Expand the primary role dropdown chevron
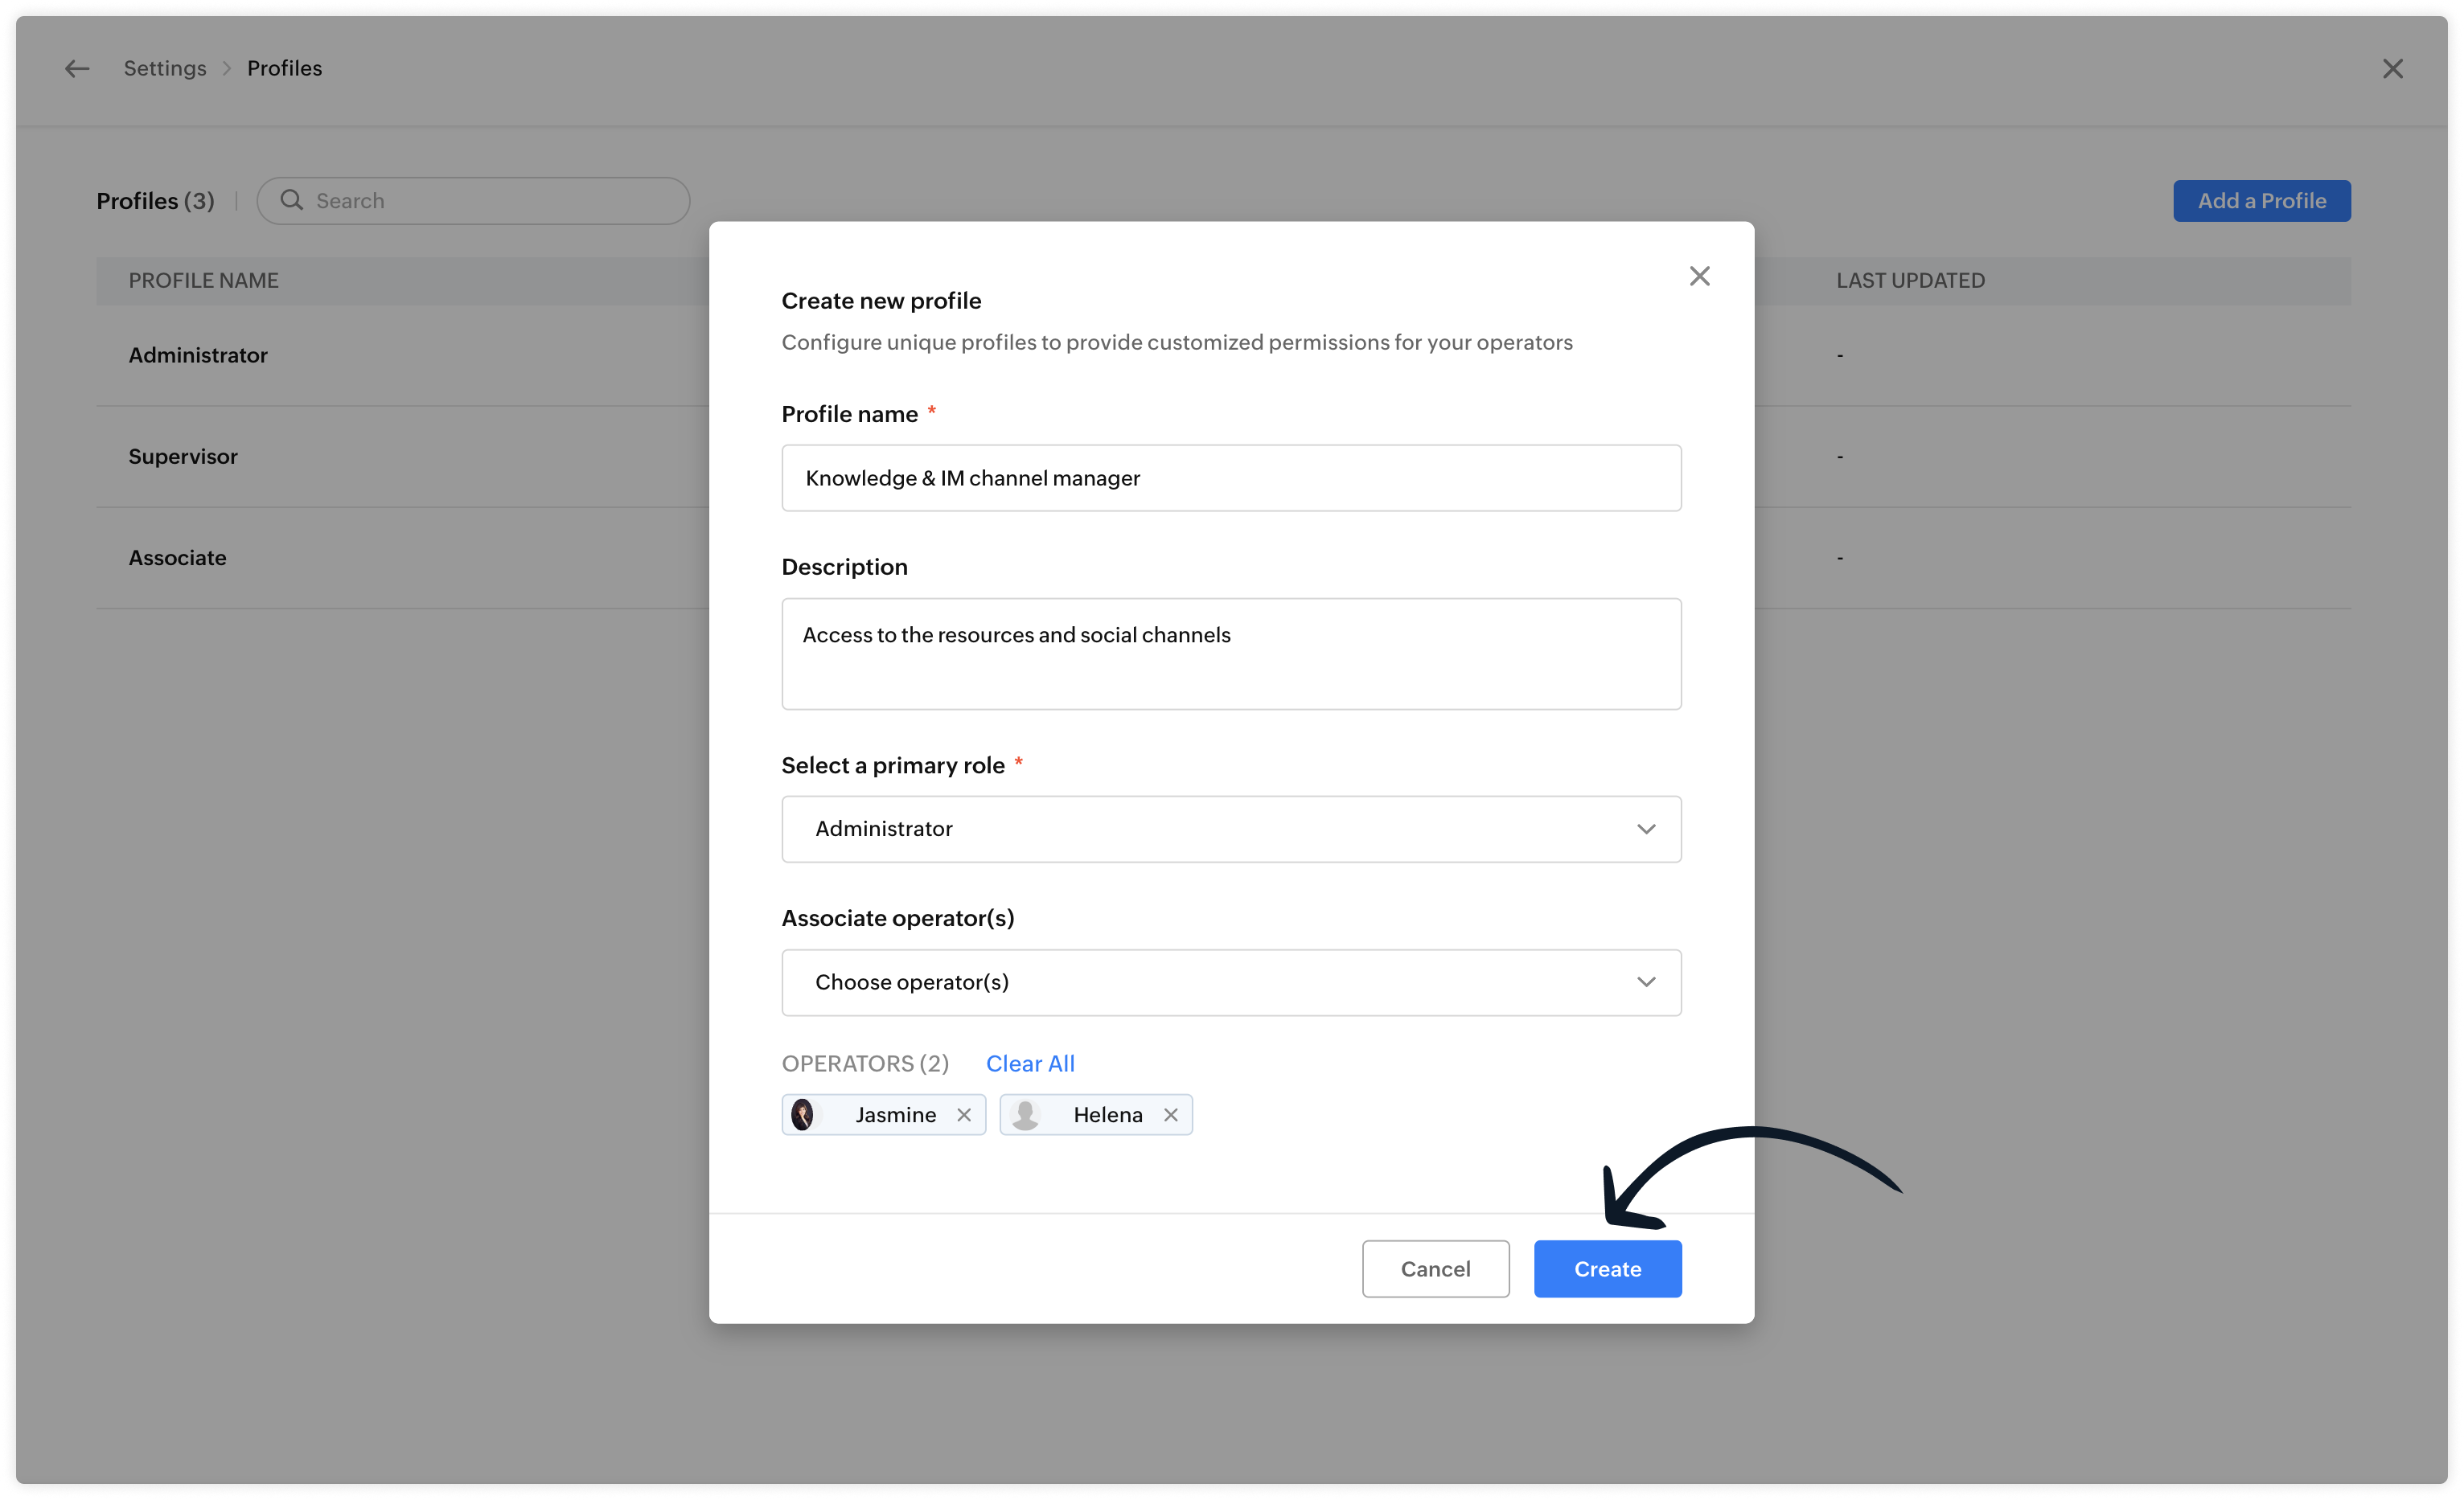Screen dimensions: 2464x1500 pyautogui.click(x=1646, y=829)
